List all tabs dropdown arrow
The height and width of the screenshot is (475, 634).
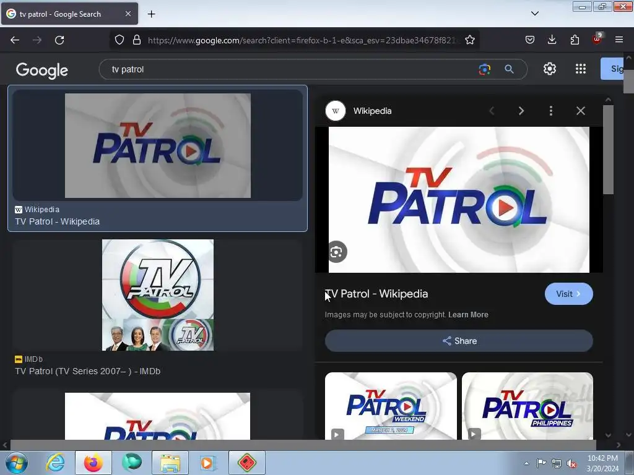[x=534, y=14]
